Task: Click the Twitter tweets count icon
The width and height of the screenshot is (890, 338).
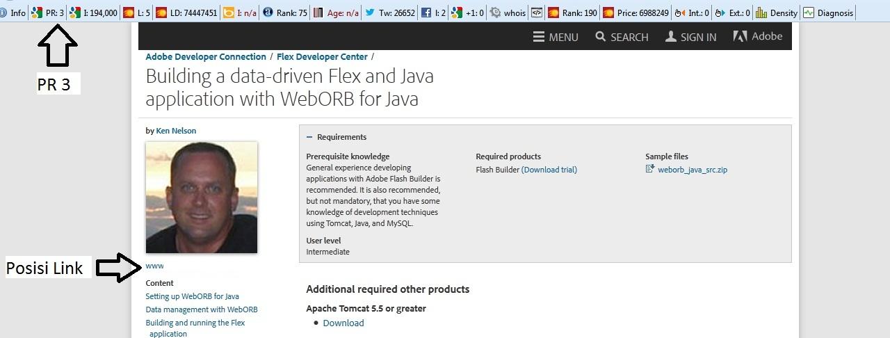Action: coord(369,13)
